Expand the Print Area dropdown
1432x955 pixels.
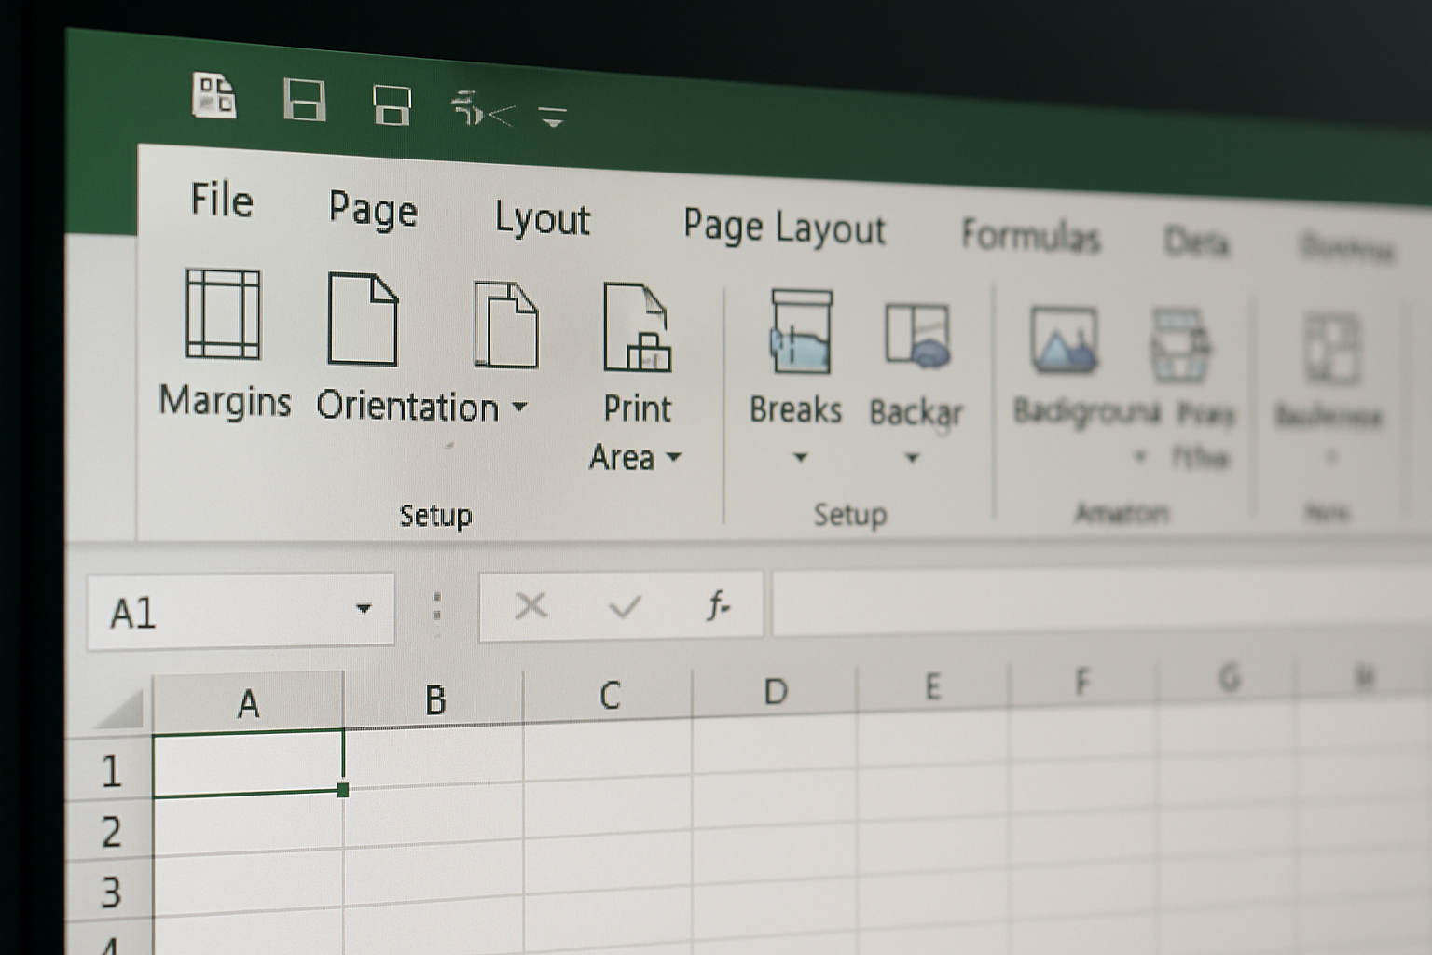pos(676,459)
